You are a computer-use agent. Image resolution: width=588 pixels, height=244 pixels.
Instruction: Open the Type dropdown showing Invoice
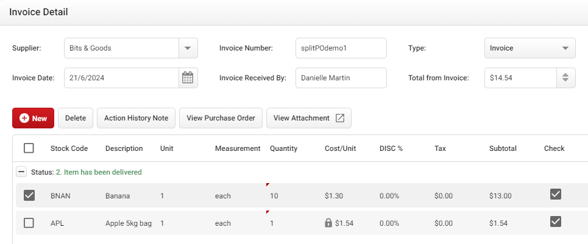click(x=530, y=48)
